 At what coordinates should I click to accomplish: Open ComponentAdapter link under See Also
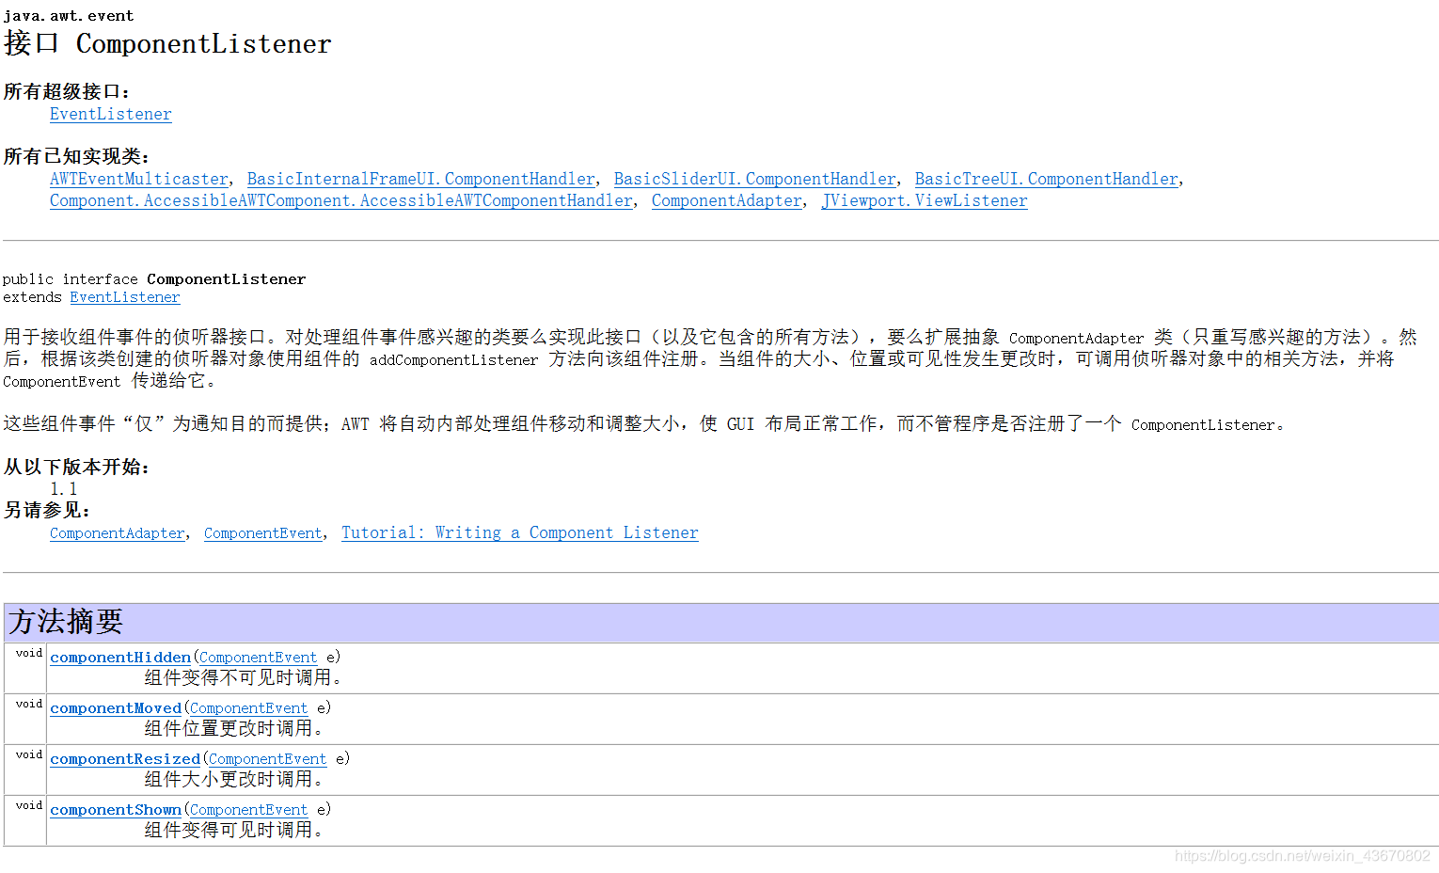118,532
